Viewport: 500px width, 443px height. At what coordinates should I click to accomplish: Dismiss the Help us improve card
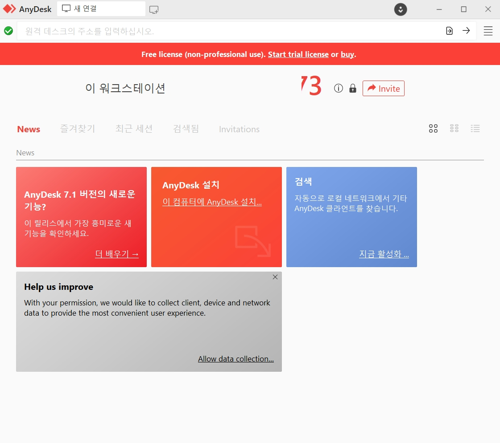click(275, 277)
